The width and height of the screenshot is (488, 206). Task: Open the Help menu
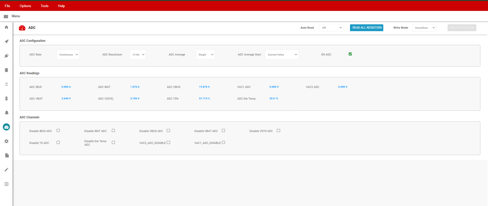pos(61,6)
